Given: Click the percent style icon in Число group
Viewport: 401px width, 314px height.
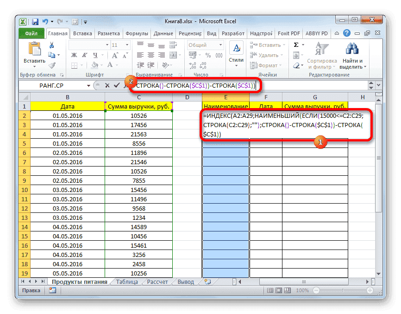Looking at the screenshot, I should pyautogui.click(x=208, y=55).
